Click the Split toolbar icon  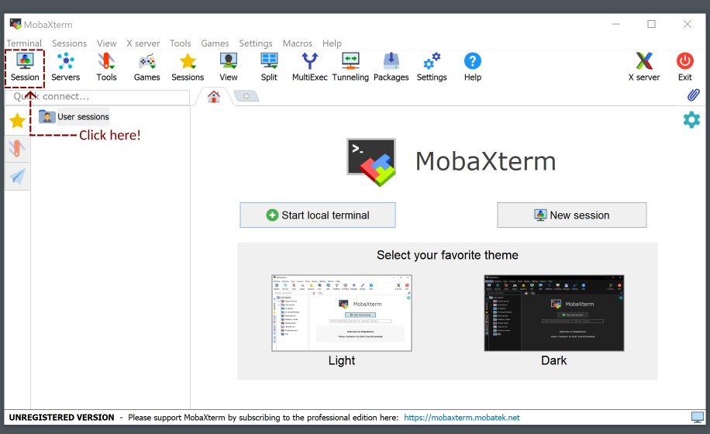coord(269,67)
